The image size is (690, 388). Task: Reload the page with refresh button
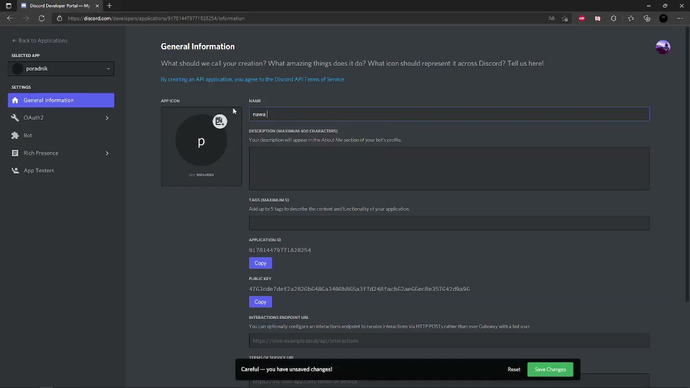[42, 18]
